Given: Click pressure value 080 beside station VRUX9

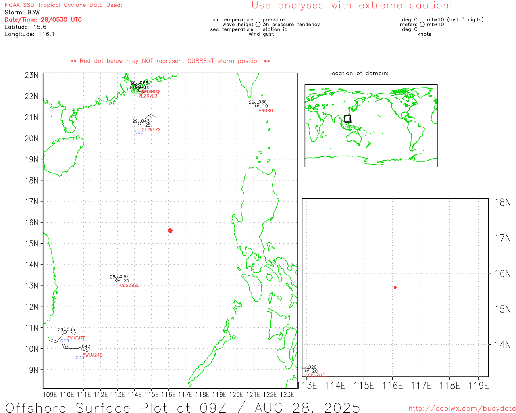Looking at the screenshot, I should click(x=263, y=102).
